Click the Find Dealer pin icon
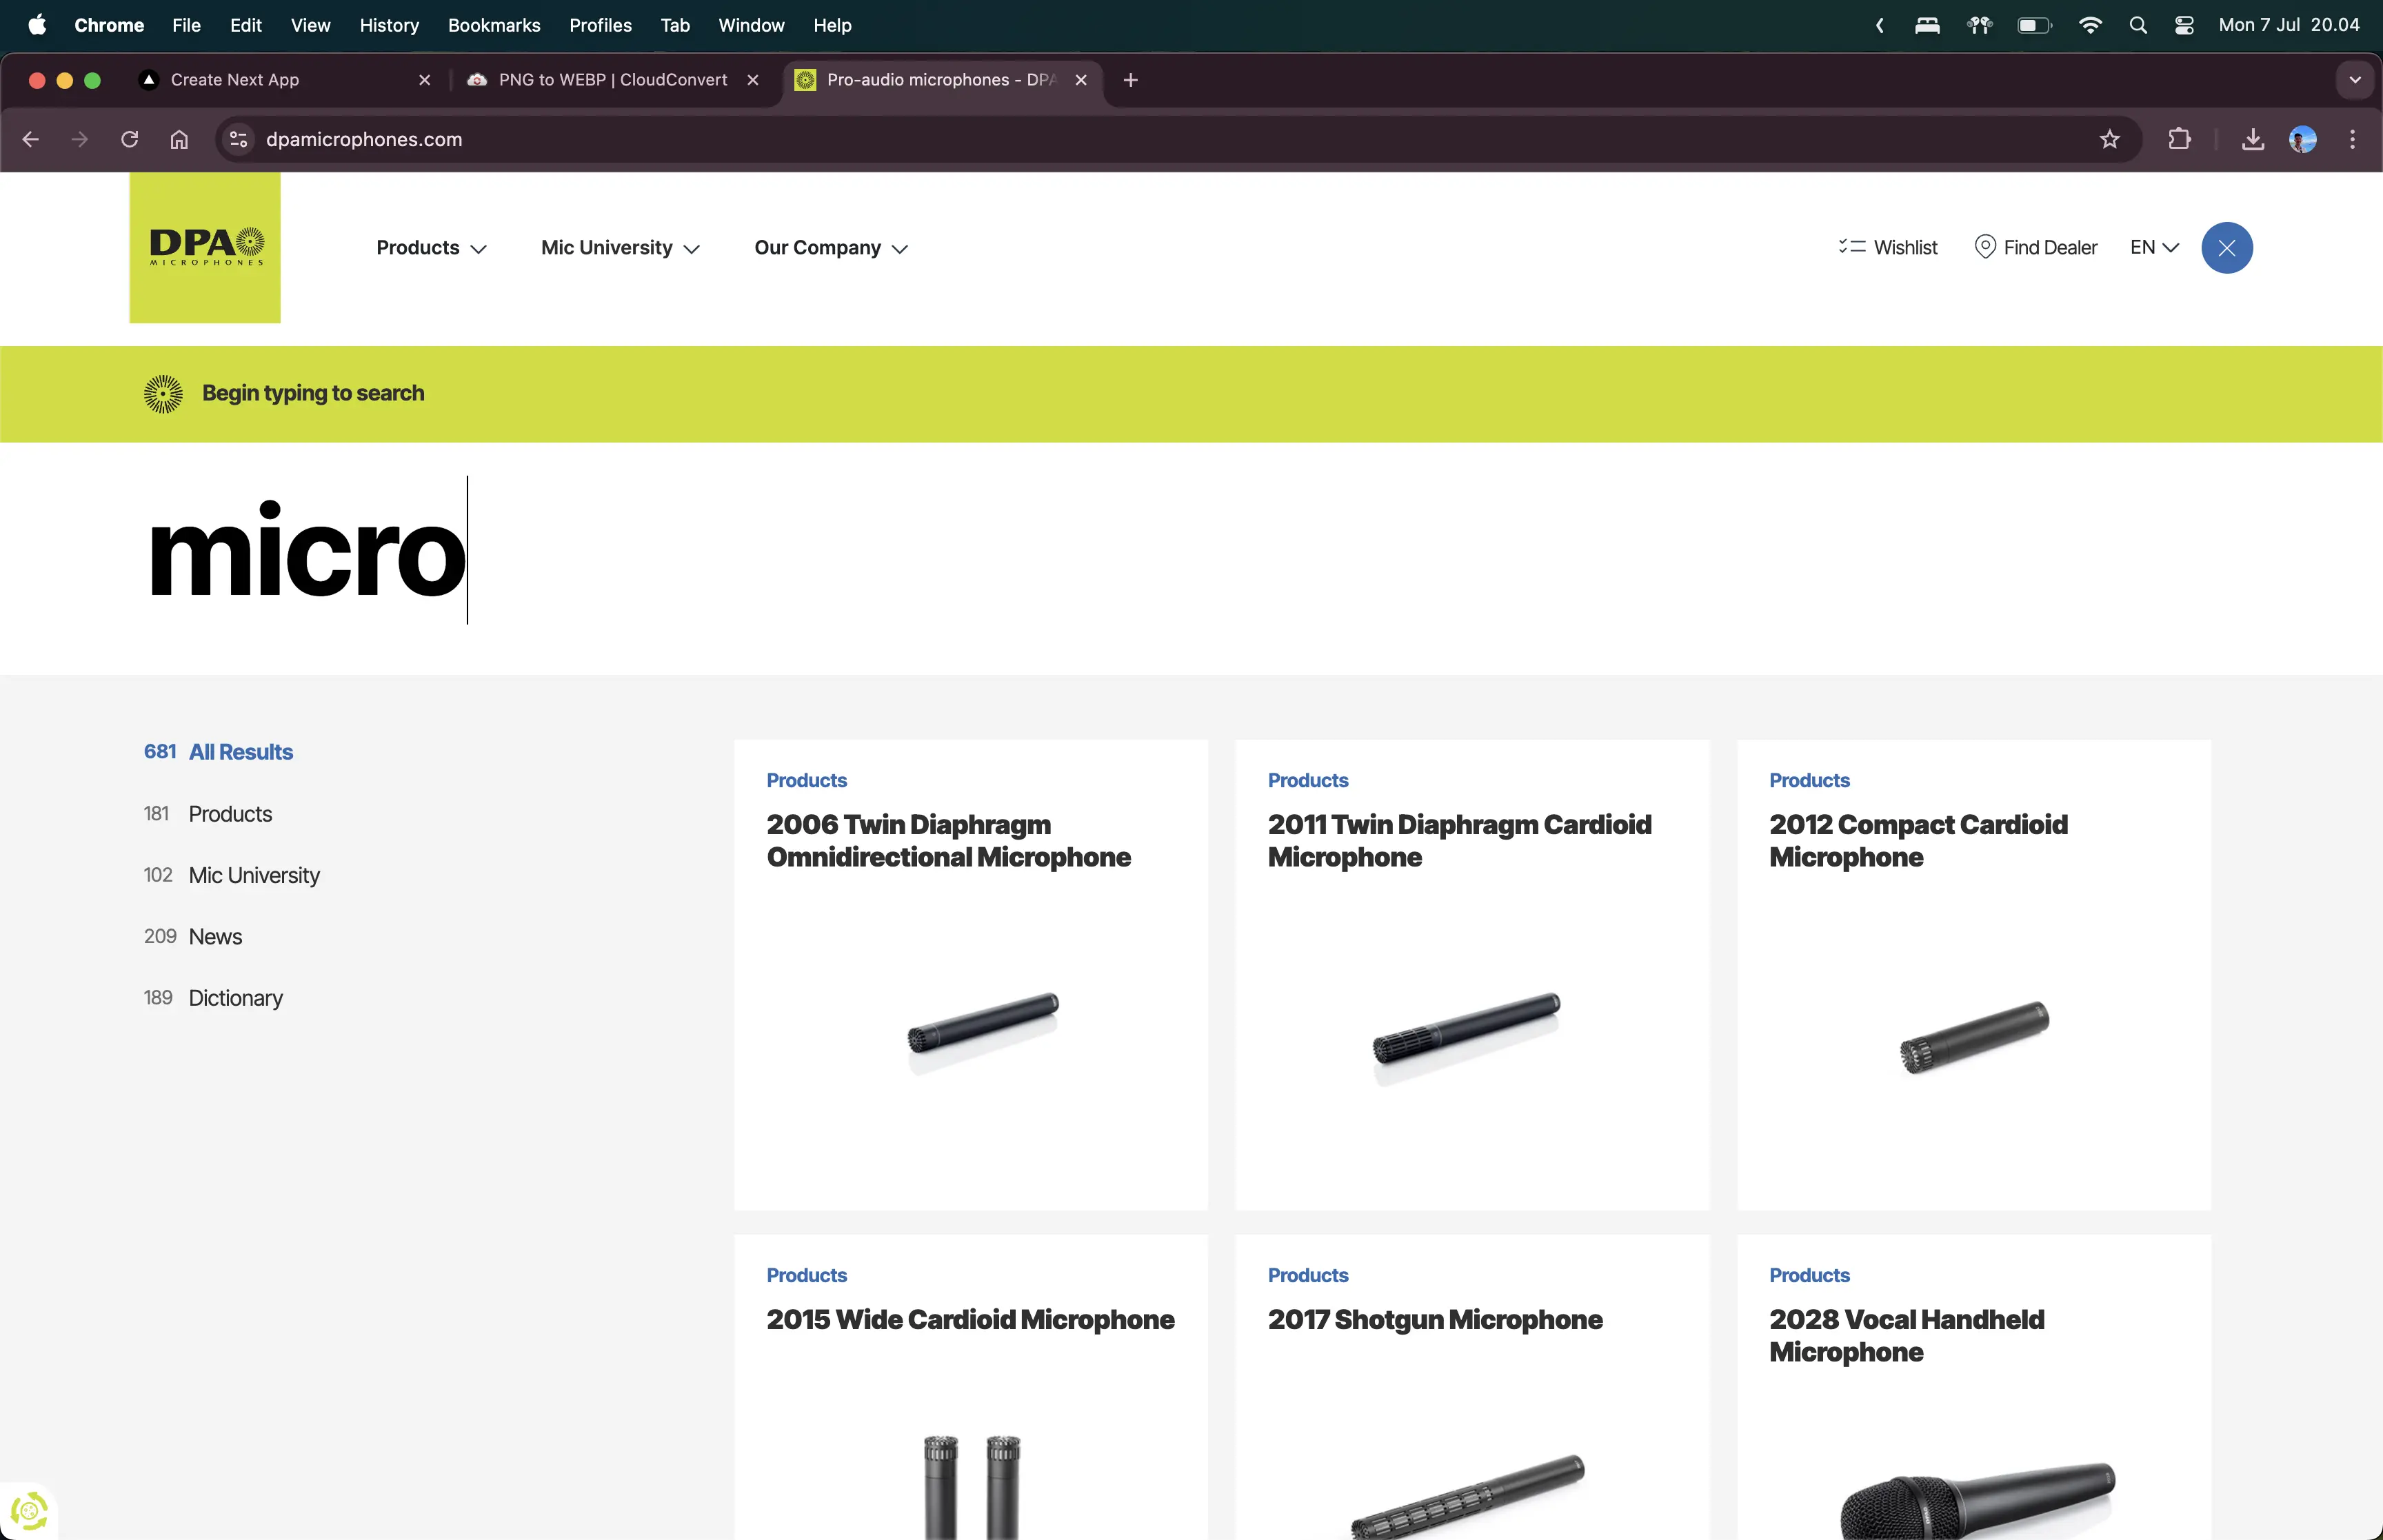The image size is (2383, 1540). (x=1985, y=247)
